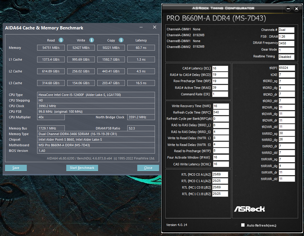
Task: Click the tWRRD_dg 26 field
Action: pyautogui.click(x=287, y=139)
